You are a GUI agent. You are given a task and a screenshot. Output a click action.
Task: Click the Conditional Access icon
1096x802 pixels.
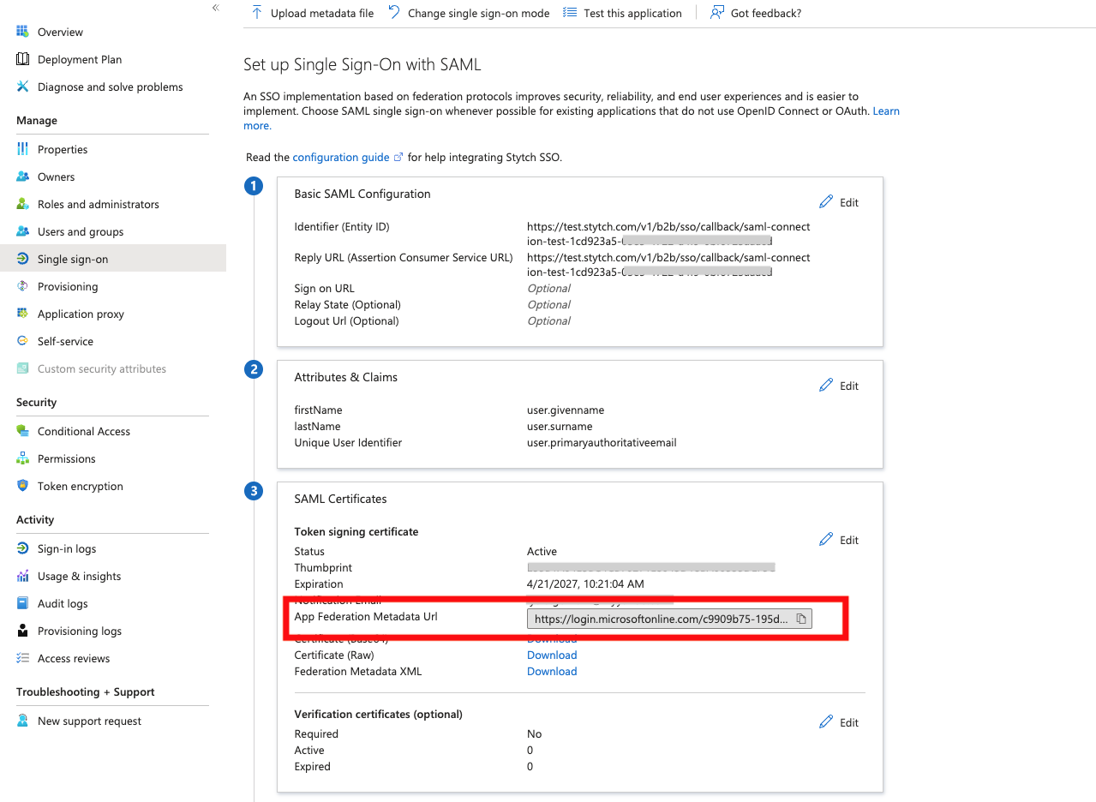pos(22,431)
